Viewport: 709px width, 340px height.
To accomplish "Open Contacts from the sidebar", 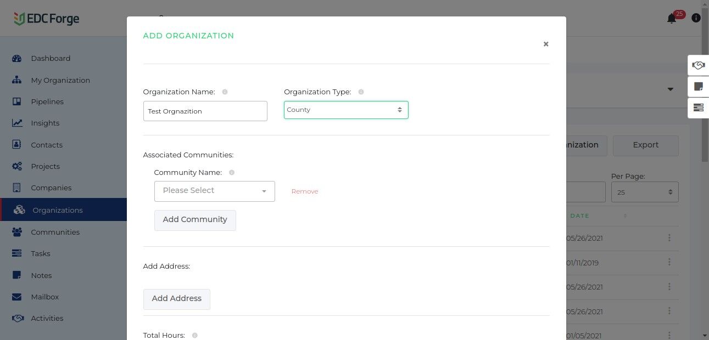I will click(x=47, y=145).
